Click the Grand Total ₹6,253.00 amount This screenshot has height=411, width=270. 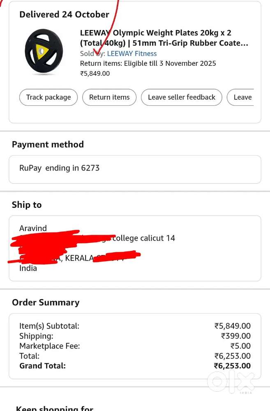[232, 366]
